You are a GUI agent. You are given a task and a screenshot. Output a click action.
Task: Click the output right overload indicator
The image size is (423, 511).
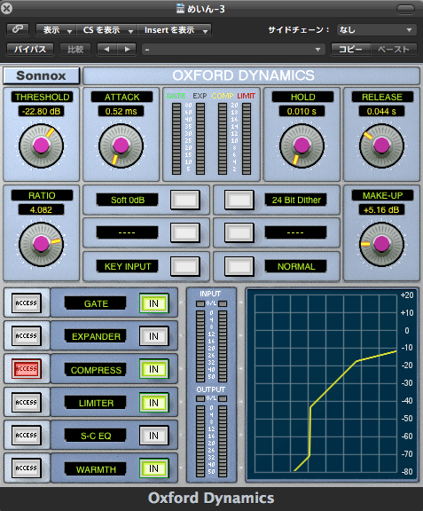pos(223,398)
